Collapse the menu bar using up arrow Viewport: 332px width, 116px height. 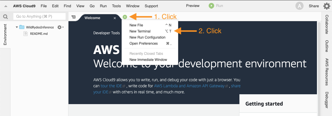click(6, 6)
